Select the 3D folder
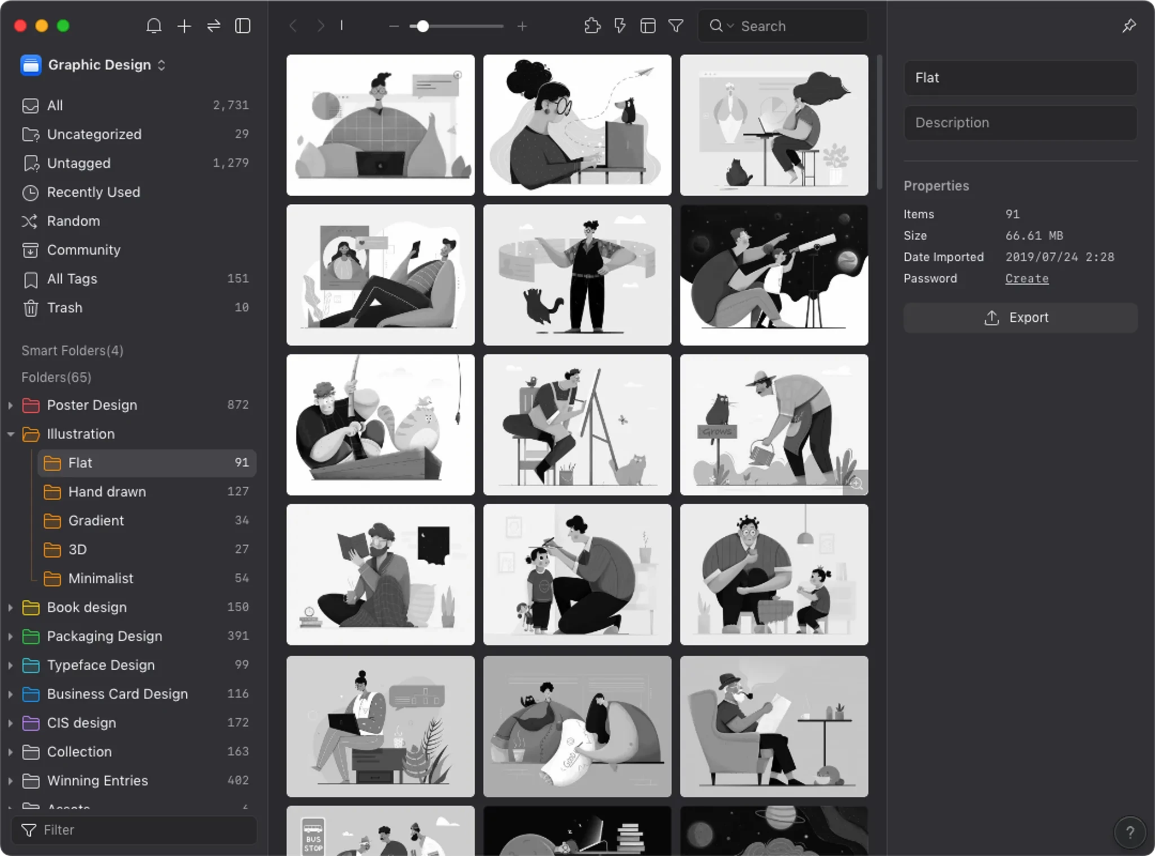 coord(147,549)
